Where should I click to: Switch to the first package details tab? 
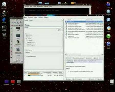click(x=68, y=58)
